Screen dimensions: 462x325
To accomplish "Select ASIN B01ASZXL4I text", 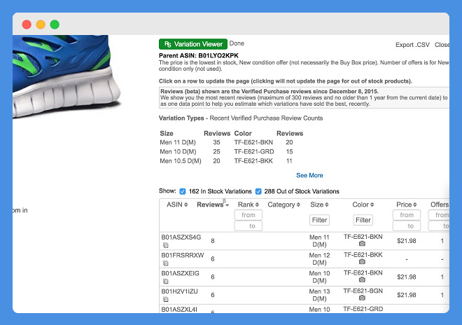I will 179,309.
